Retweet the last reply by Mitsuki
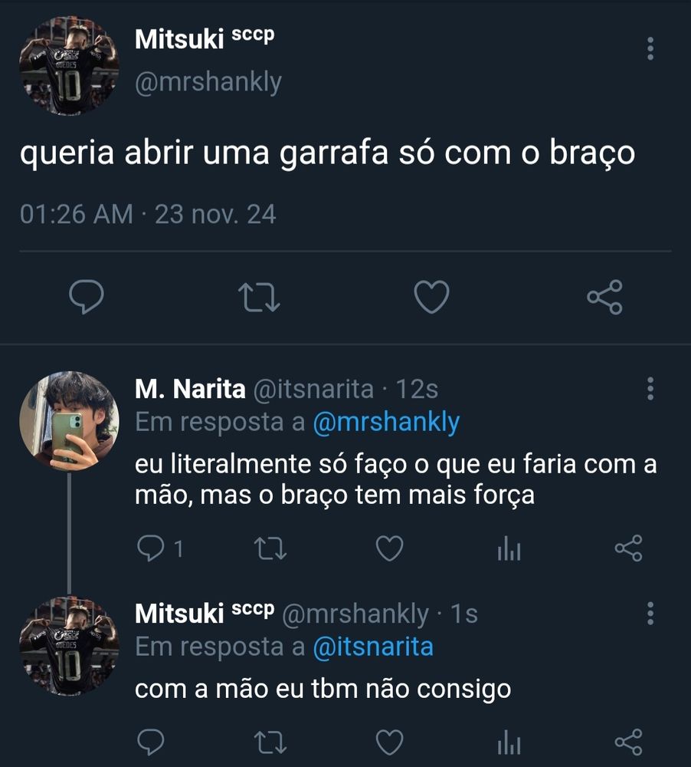Image resolution: width=691 pixels, height=767 pixels. (270, 742)
